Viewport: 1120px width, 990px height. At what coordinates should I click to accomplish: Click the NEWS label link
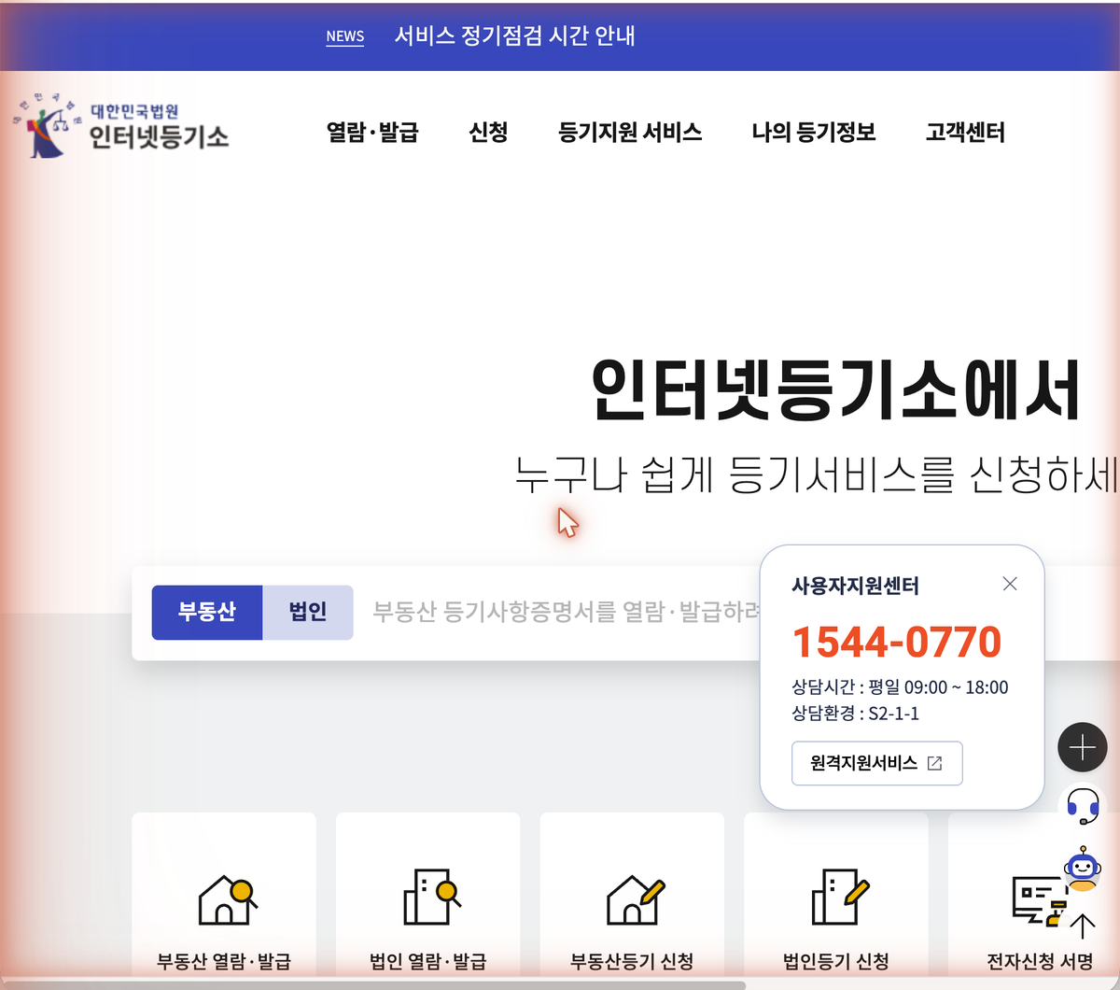tap(345, 36)
